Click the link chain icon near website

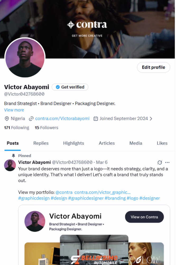tap(31, 119)
